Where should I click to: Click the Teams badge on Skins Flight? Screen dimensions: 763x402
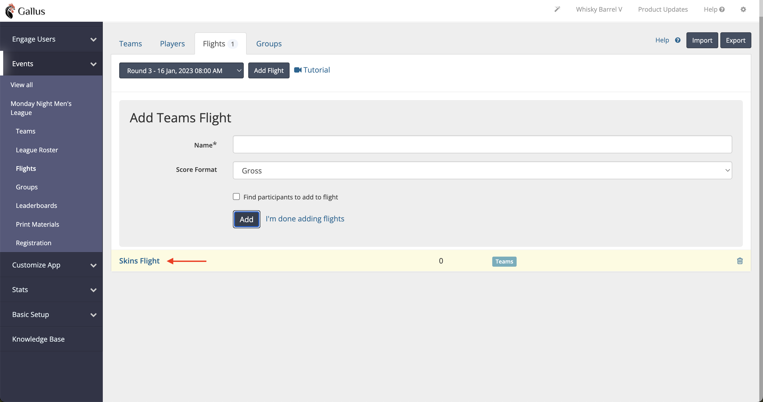click(x=504, y=261)
